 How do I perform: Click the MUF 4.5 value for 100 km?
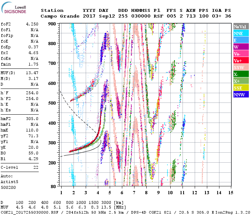20,207
